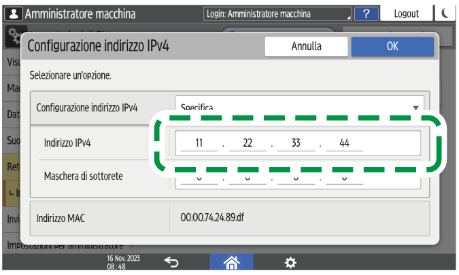Click the Logout button

[x=406, y=14]
